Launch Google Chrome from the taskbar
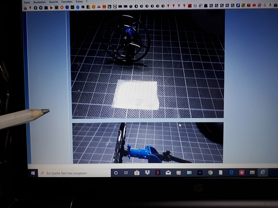The height and width of the screenshot is (208, 278). (210, 172)
